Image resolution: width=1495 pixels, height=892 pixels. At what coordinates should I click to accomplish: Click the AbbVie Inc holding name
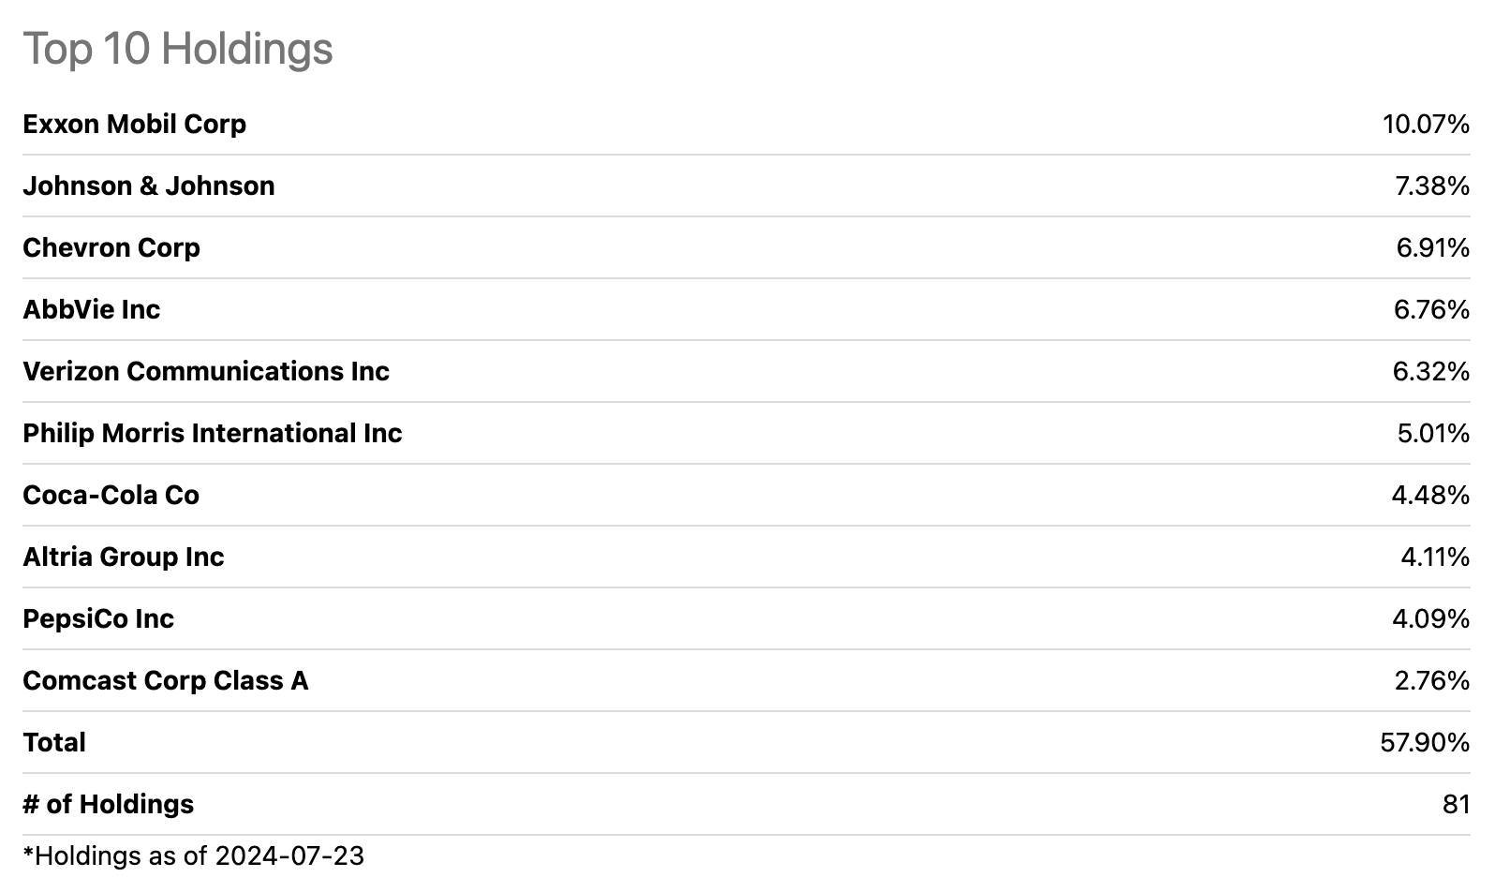coord(91,310)
